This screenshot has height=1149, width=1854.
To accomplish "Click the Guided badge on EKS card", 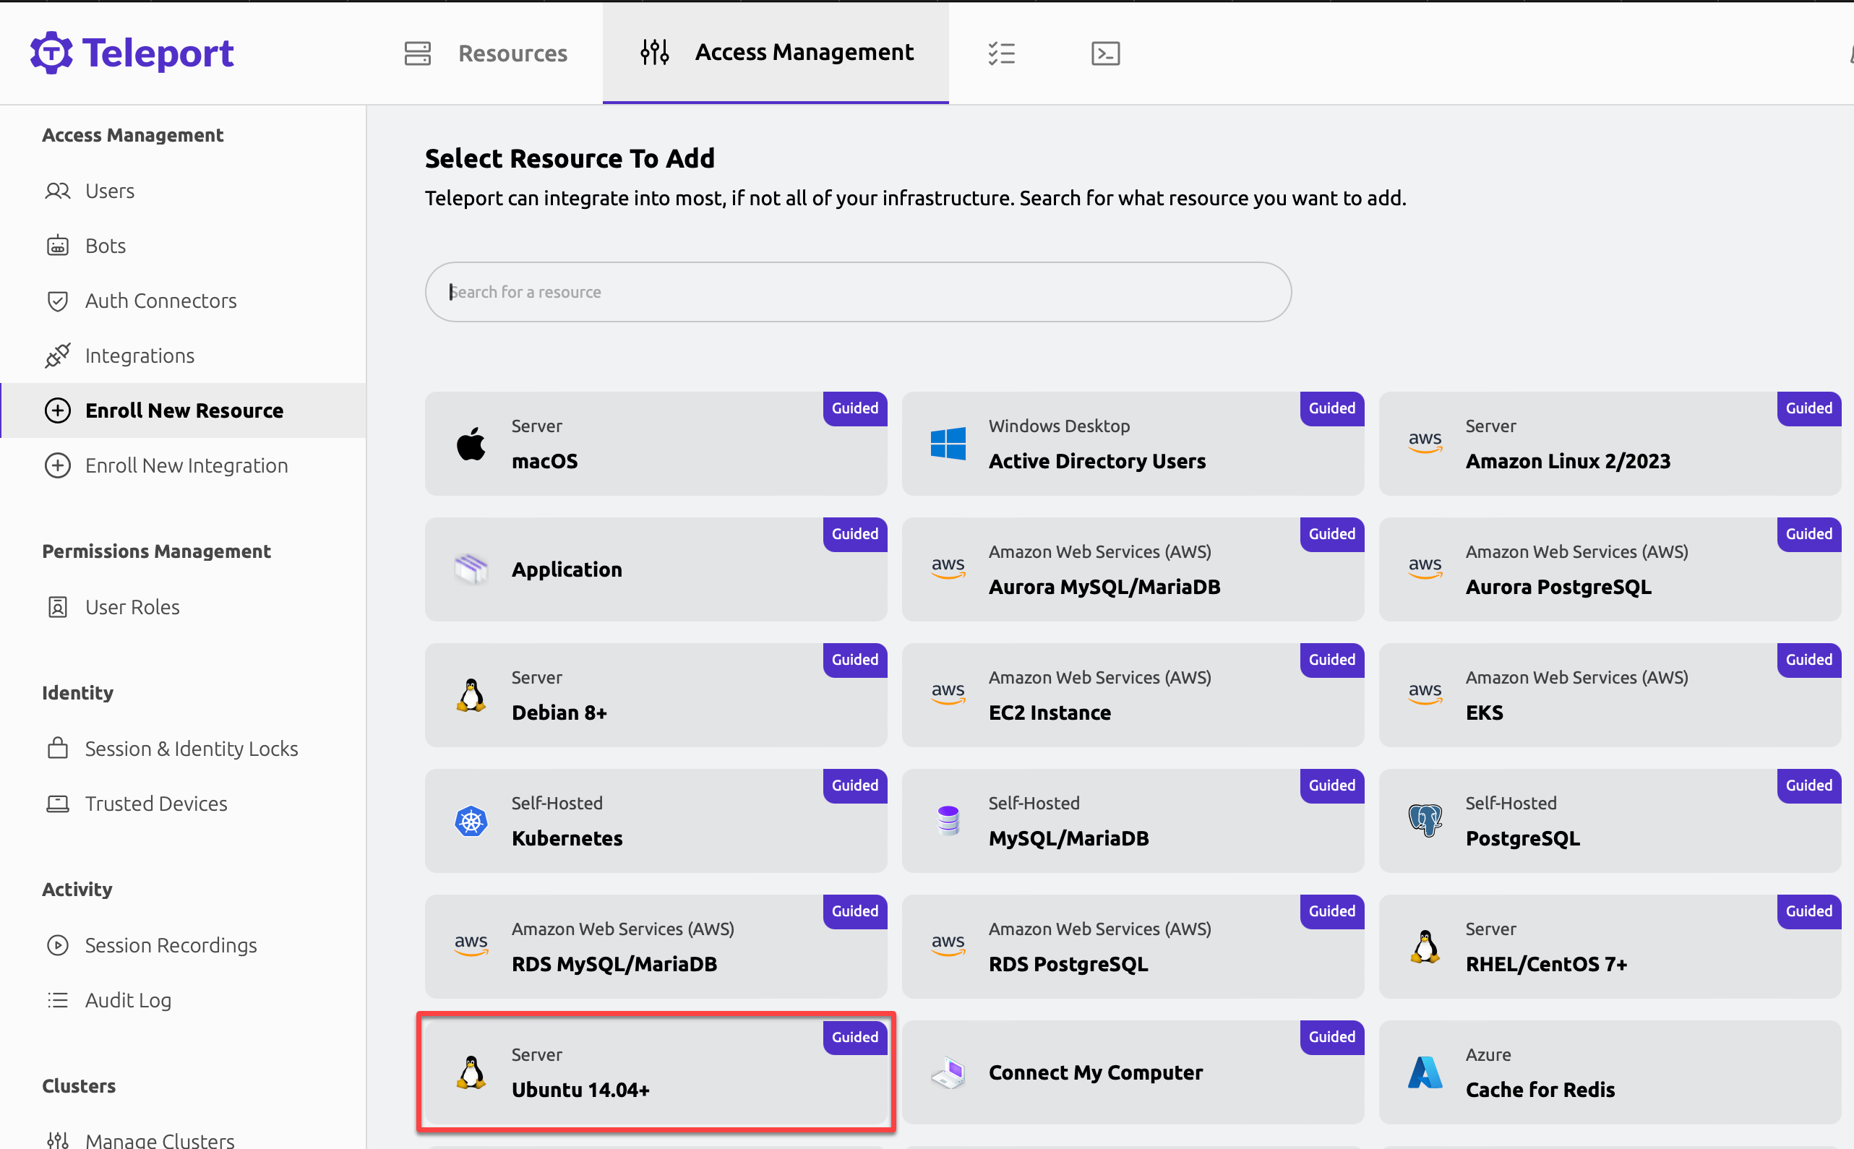I will pos(1809,660).
